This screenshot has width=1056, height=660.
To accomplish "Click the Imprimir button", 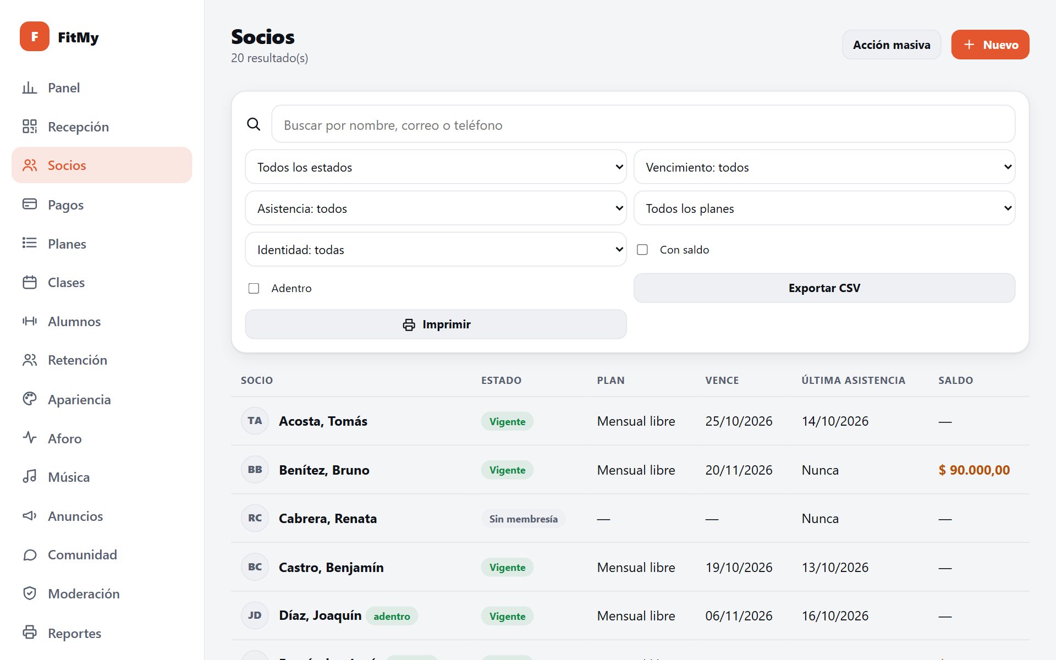I will pos(436,324).
